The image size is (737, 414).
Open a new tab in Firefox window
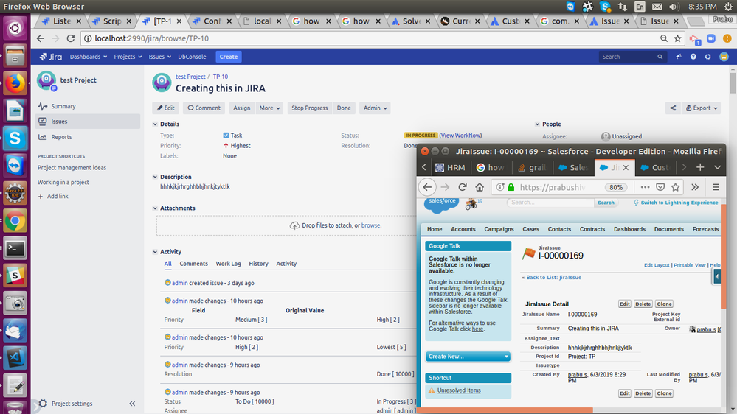click(x=700, y=167)
